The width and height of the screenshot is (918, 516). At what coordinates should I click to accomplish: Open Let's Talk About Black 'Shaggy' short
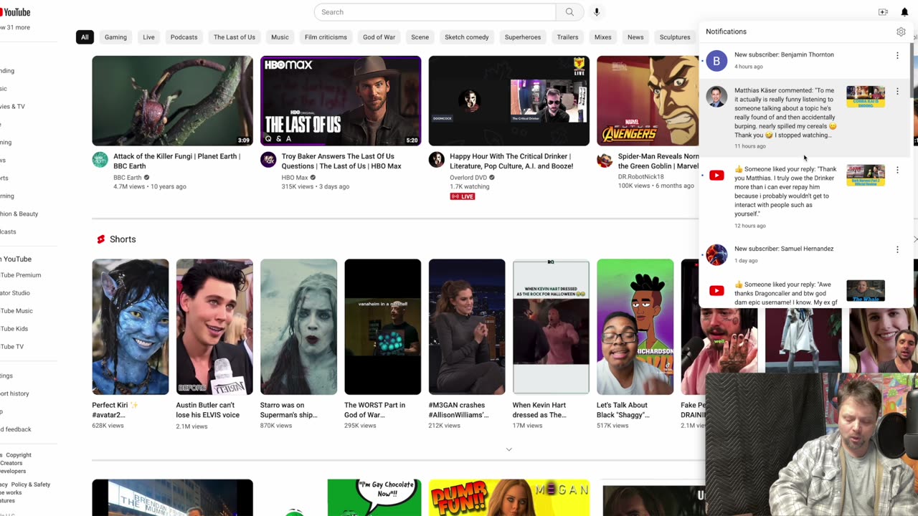click(x=635, y=327)
